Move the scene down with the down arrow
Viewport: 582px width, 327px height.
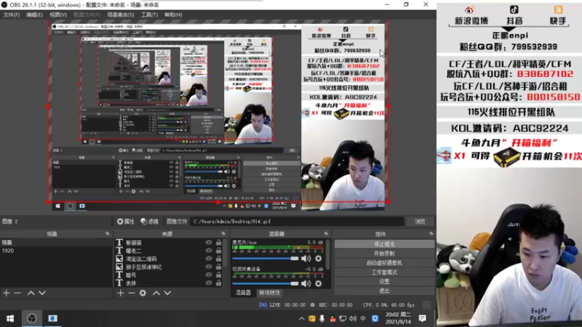(42, 293)
